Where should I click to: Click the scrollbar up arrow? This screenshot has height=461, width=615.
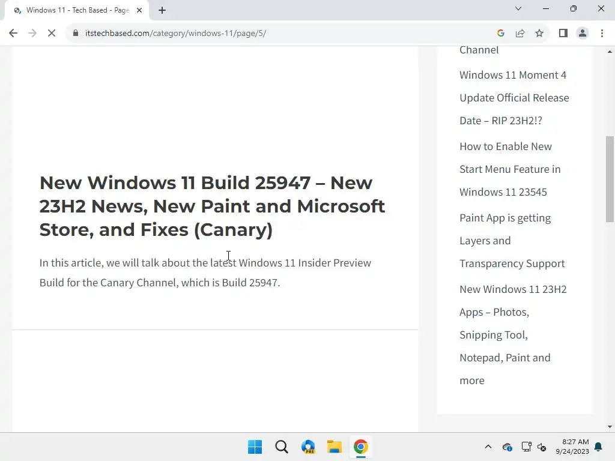coord(610,52)
